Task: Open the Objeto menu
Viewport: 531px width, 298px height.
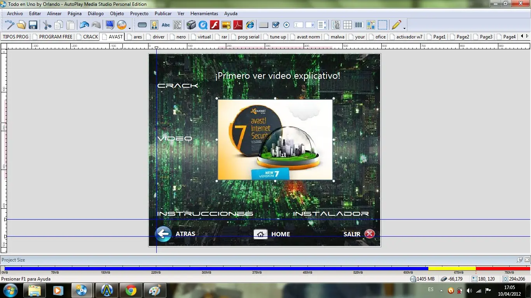Action: click(117, 14)
